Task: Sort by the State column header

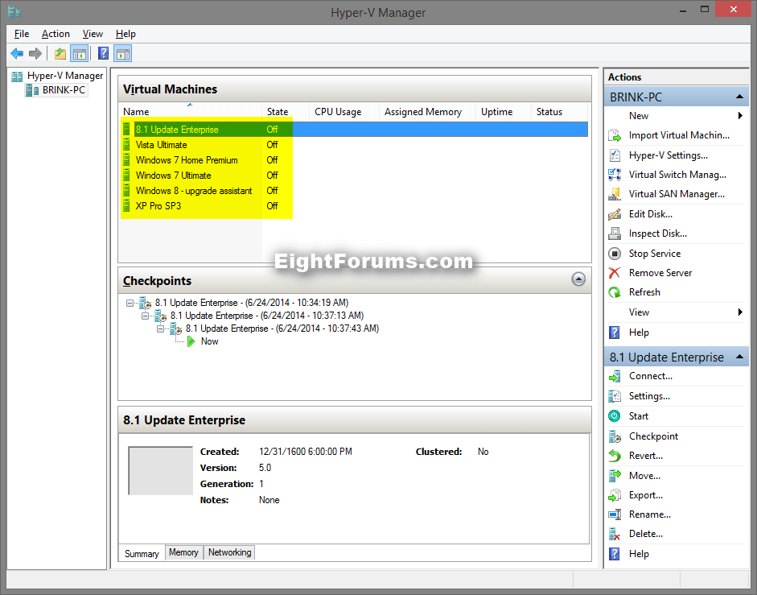Action: [x=285, y=112]
